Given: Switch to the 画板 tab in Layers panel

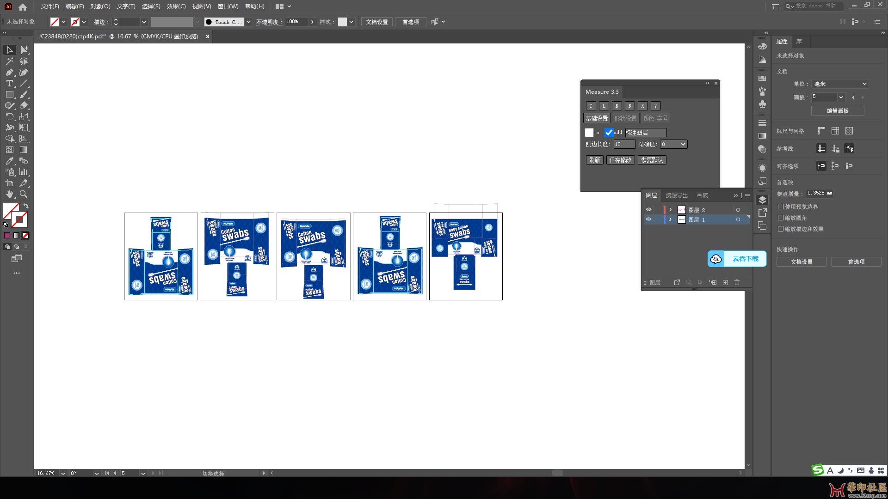Looking at the screenshot, I should [702, 195].
